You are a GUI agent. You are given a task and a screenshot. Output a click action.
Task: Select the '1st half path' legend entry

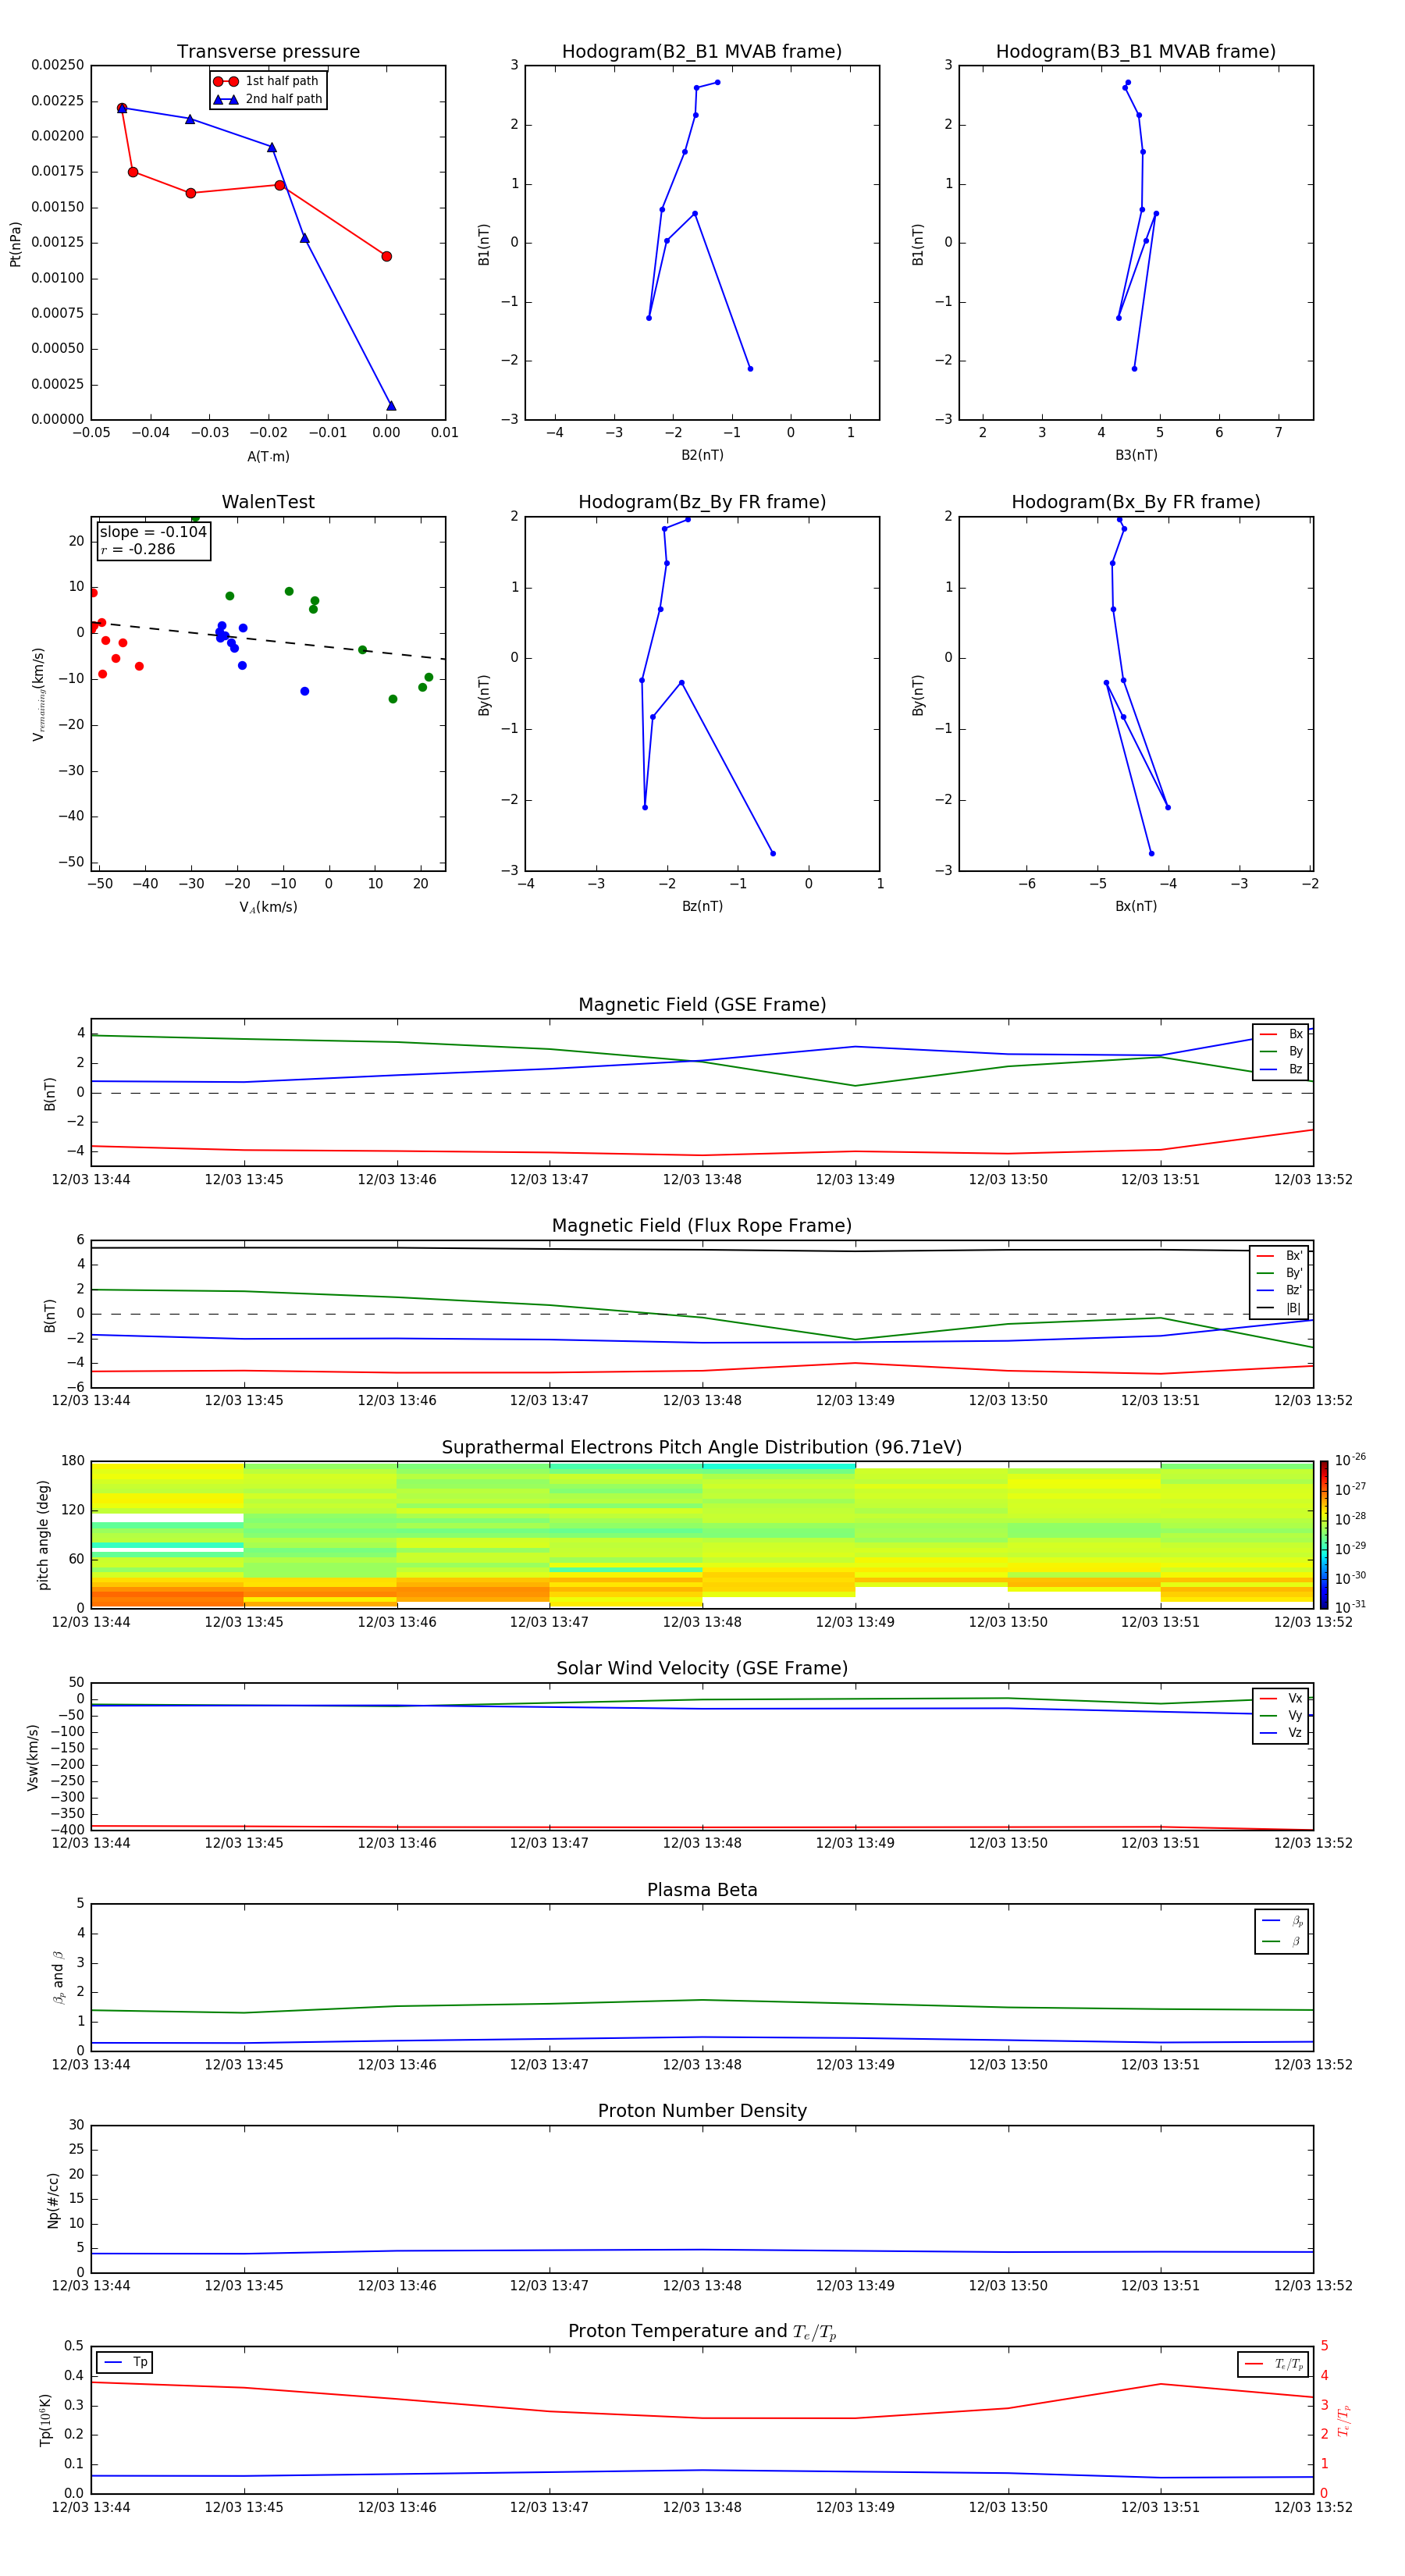(268, 81)
